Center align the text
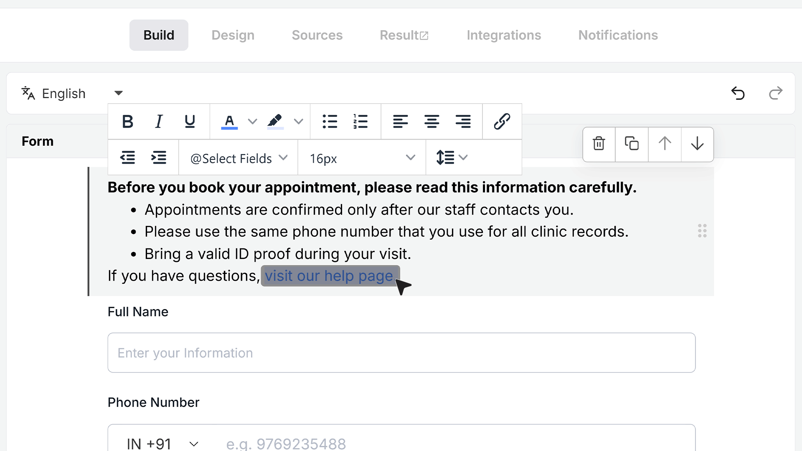Image resolution: width=802 pixels, height=451 pixels. coord(431,122)
